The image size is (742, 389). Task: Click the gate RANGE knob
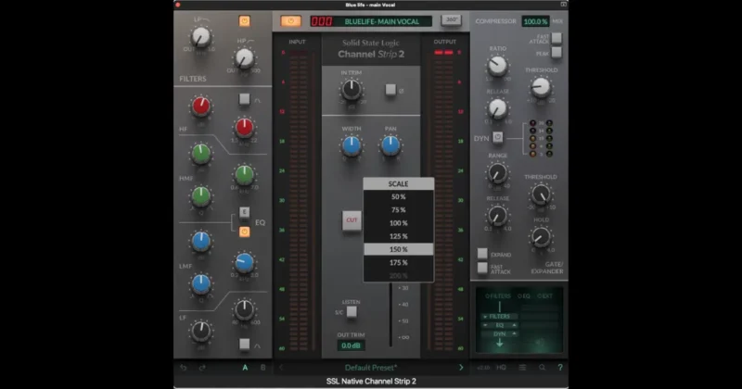click(497, 173)
